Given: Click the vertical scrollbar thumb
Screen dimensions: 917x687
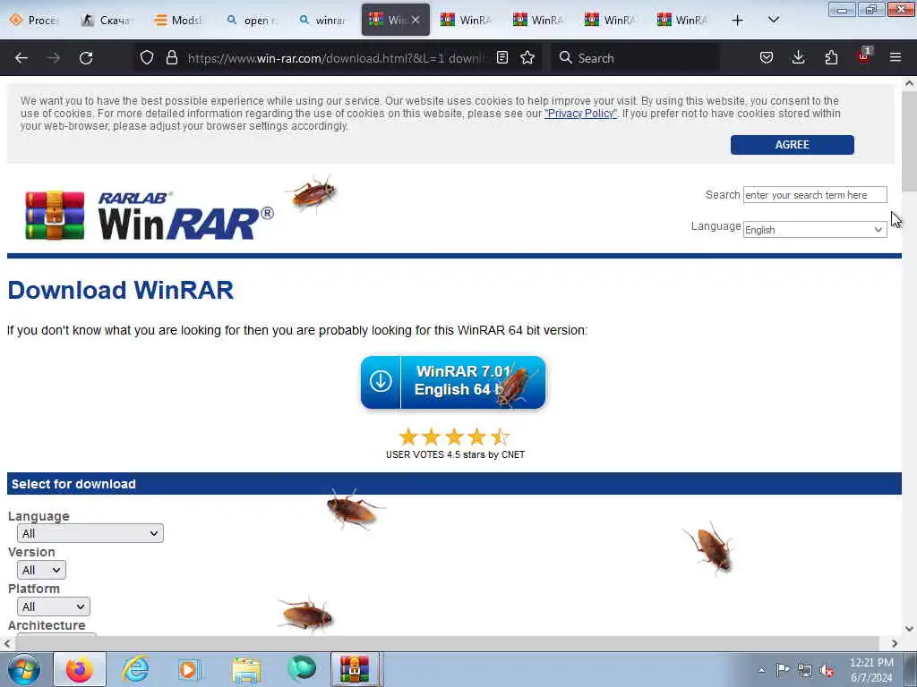Looking at the screenshot, I should coord(909,140).
